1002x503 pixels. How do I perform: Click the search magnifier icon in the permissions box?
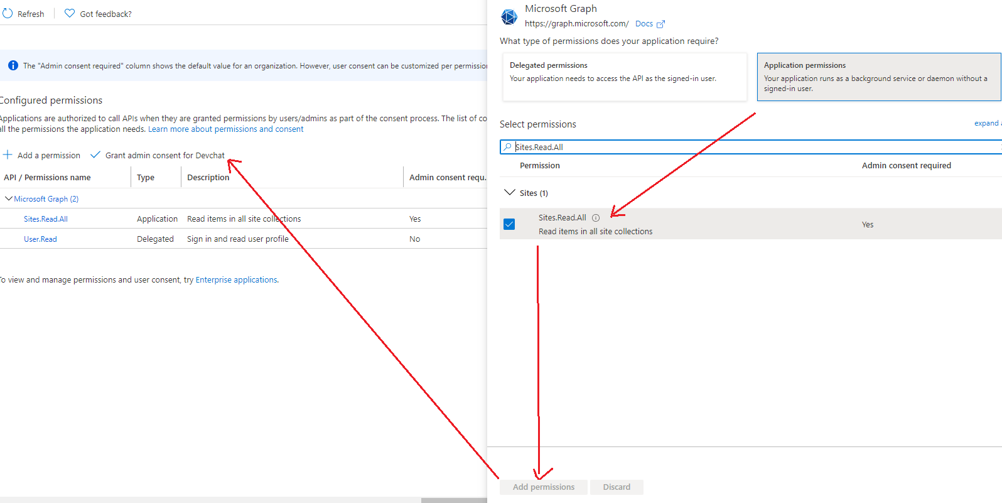tap(507, 147)
